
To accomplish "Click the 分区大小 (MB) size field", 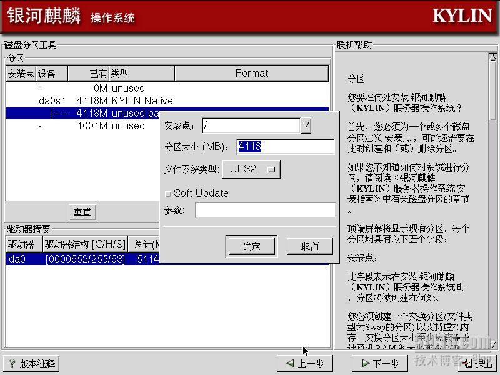I will (286, 147).
